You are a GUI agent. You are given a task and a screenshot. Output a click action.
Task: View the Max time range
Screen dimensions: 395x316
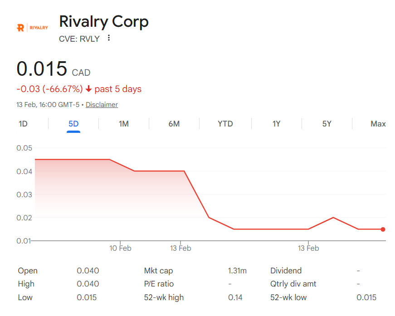(x=378, y=123)
